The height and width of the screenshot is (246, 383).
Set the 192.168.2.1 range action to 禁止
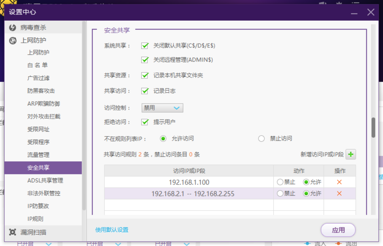point(280,194)
